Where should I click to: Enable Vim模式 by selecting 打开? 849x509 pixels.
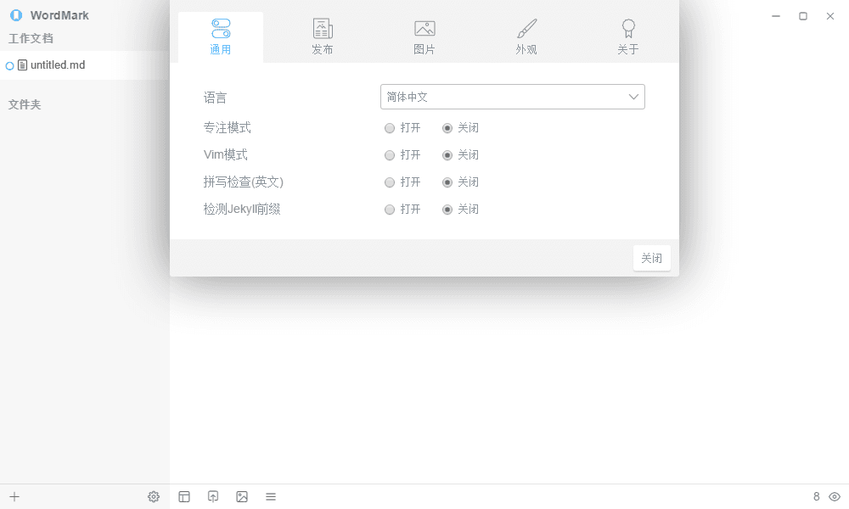tap(390, 155)
